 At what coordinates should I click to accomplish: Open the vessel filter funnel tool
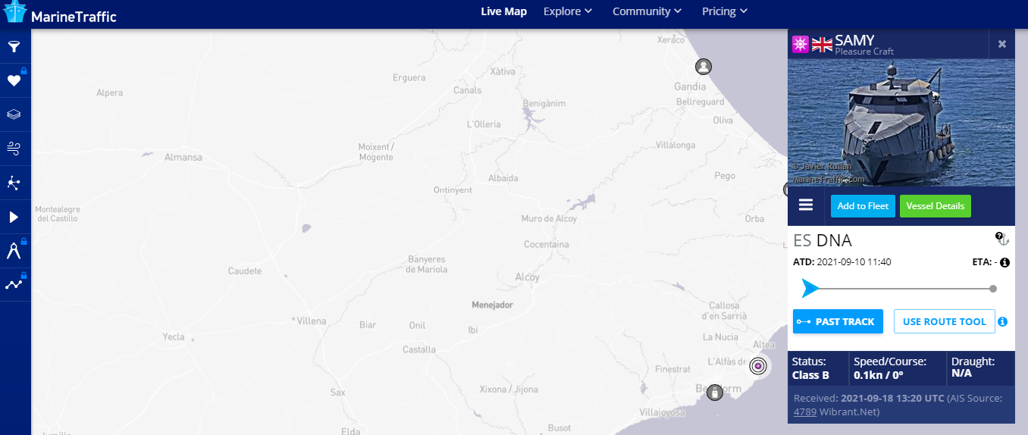pos(14,47)
